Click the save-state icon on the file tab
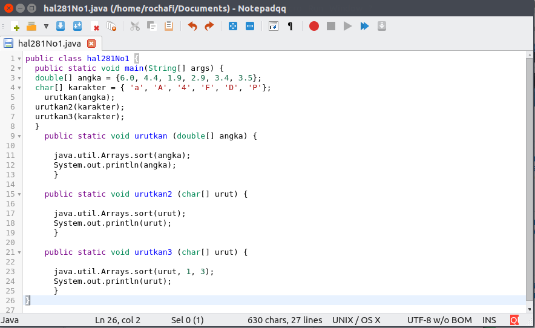This screenshot has width=535, height=328. point(8,44)
